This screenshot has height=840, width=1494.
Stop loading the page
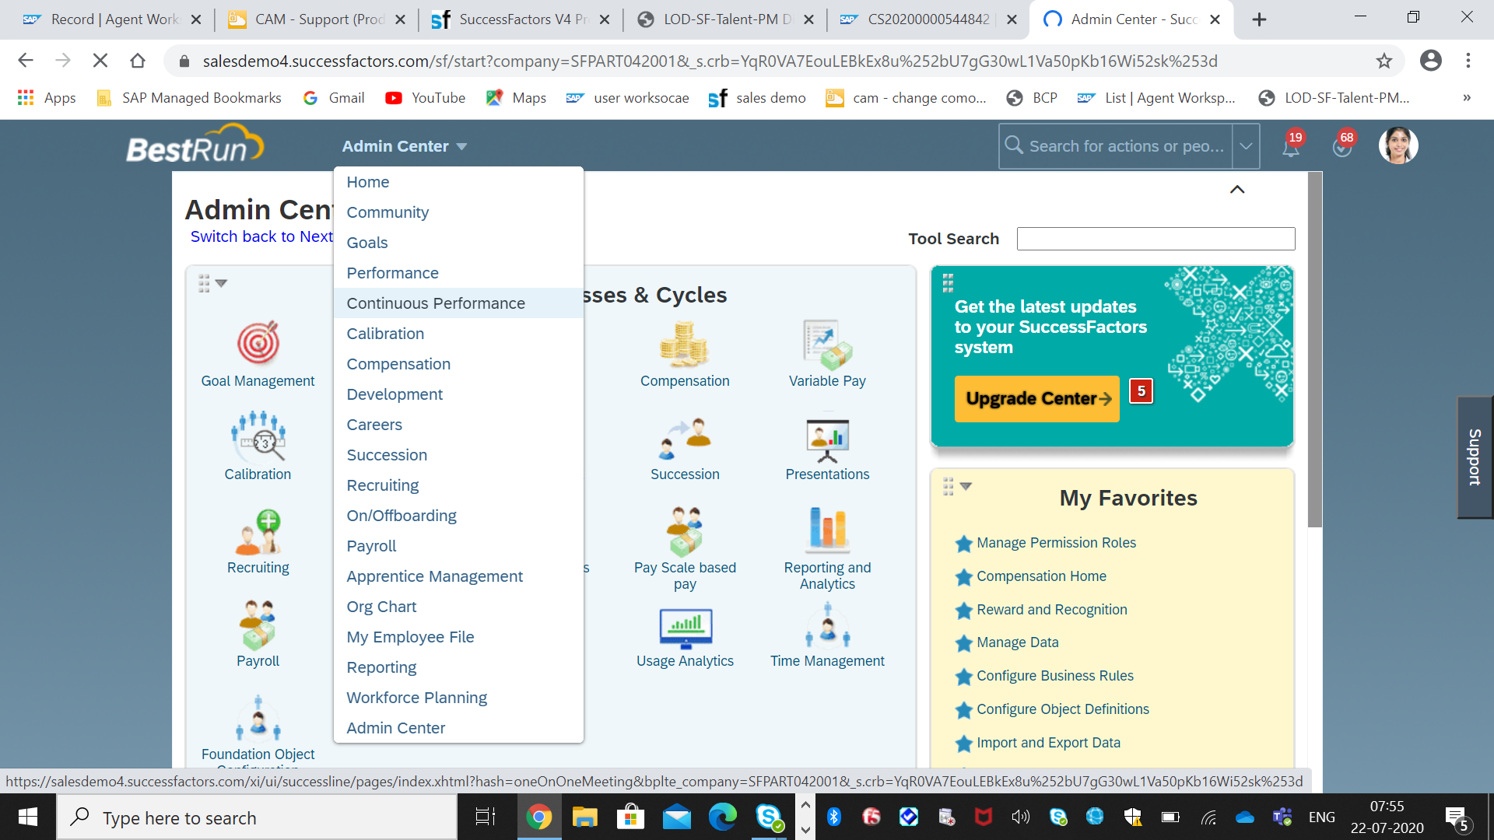pos(100,61)
